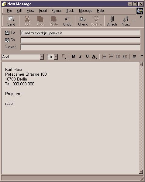Open the Priority dropdown arrow
The image size is (145, 182).
point(134,21)
